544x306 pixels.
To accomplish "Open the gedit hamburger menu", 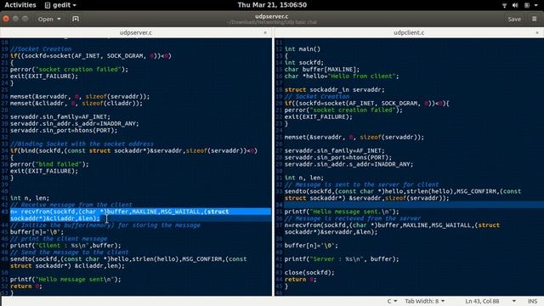I will [x=535, y=19].
